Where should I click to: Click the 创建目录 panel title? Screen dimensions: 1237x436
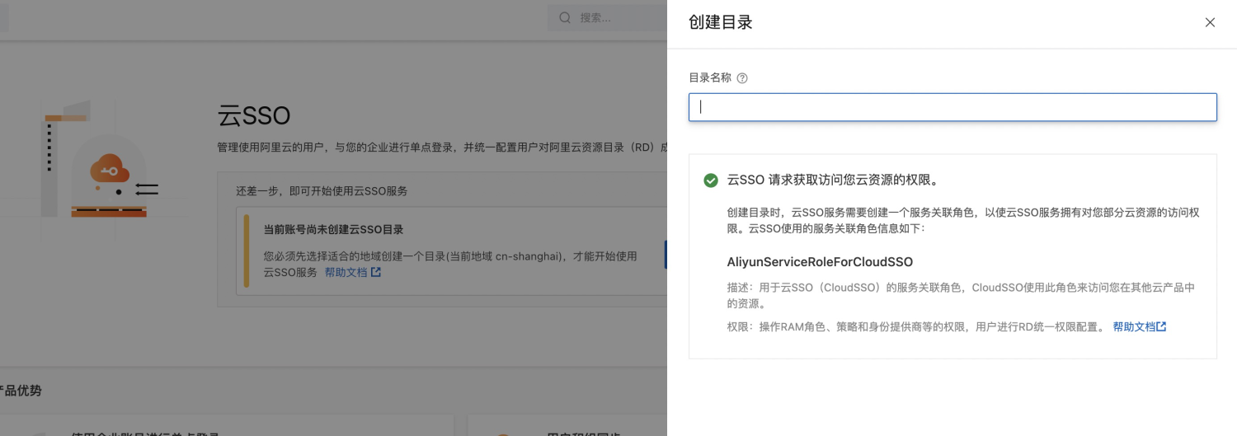click(x=721, y=22)
